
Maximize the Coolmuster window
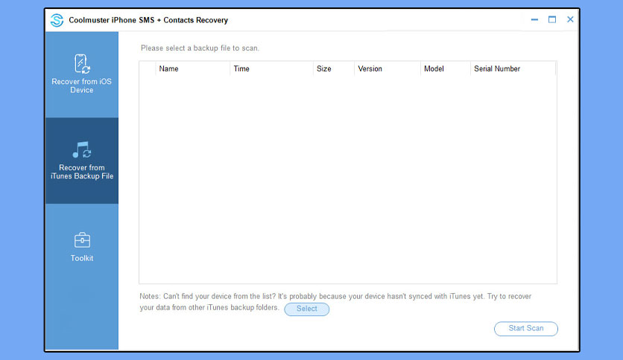pyautogui.click(x=552, y=19)
